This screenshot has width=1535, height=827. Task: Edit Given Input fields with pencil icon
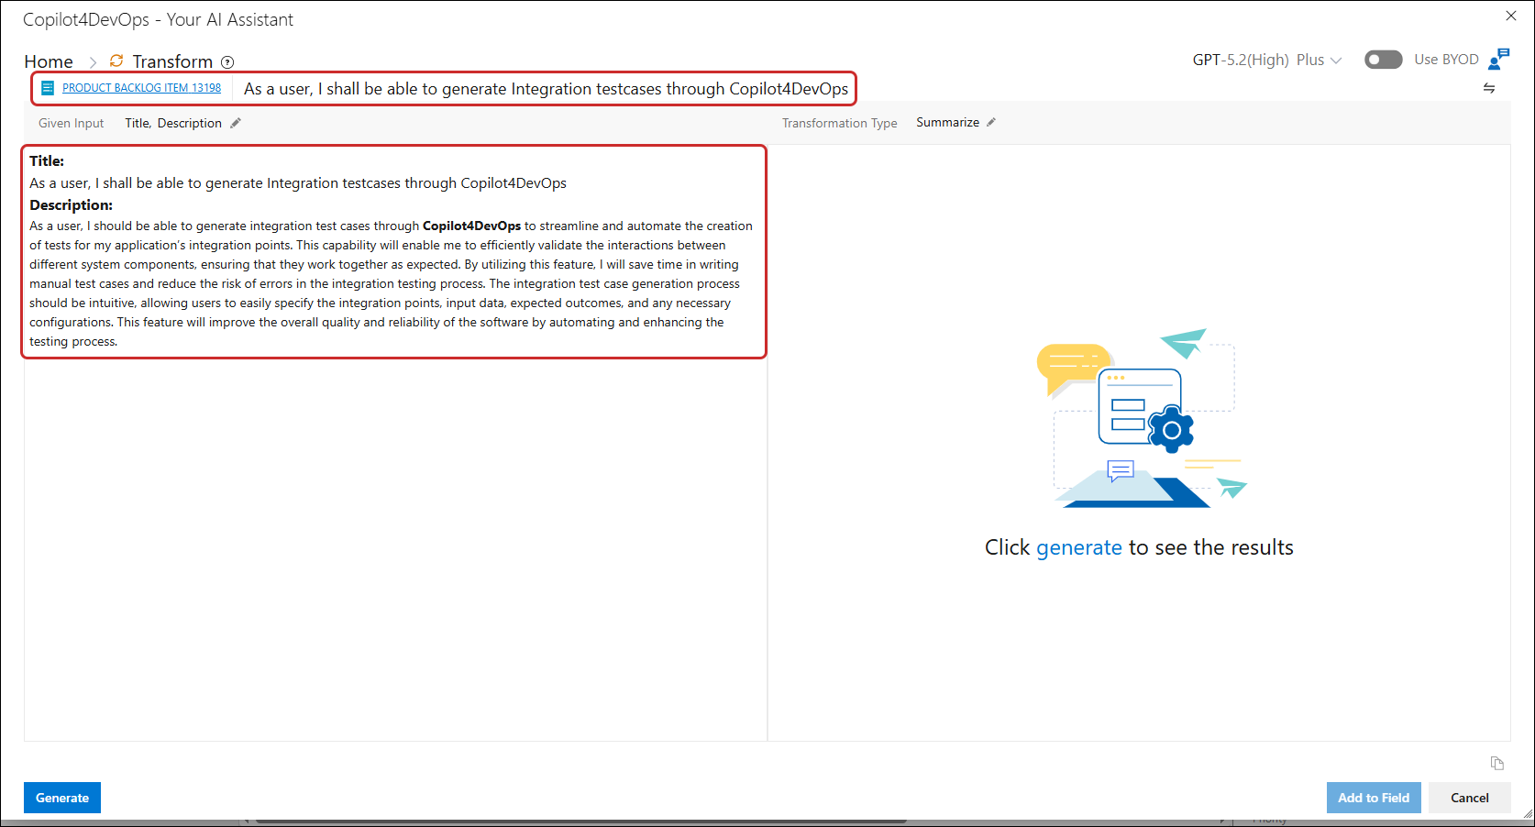pyautogui.click(x=236, y=123)
